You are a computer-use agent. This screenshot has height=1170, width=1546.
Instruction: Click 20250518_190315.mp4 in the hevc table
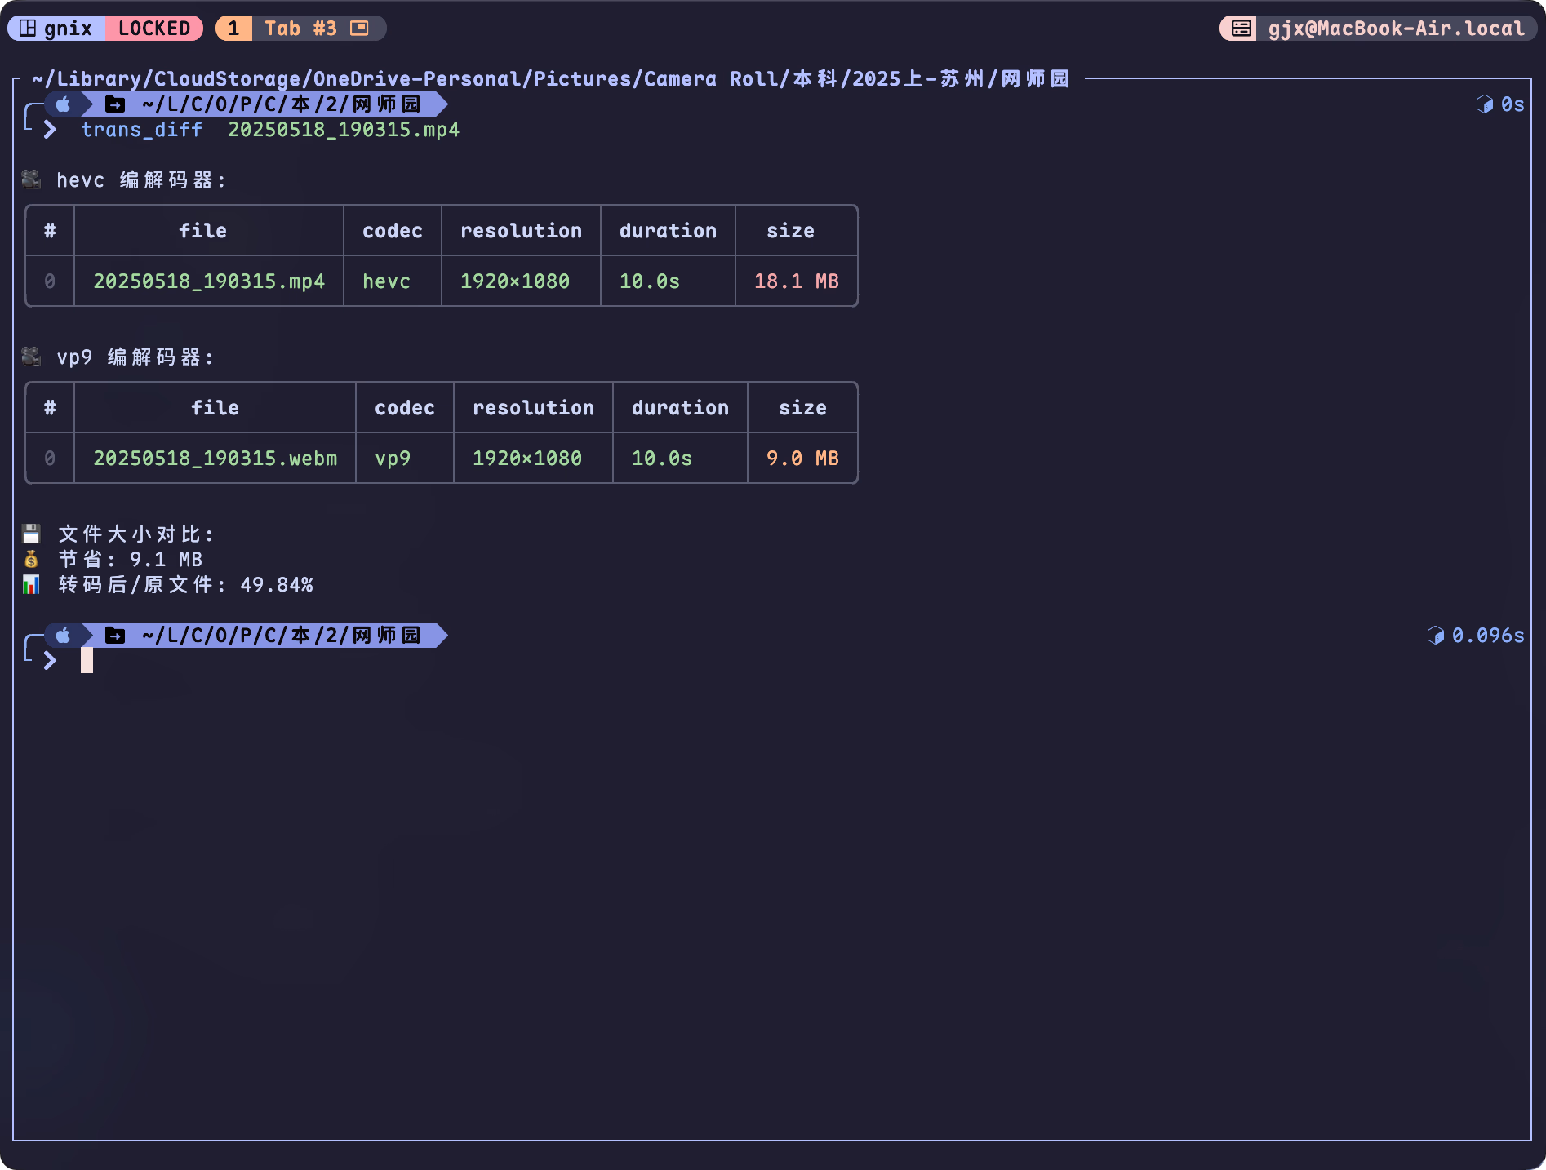click(x=209, y=281)
